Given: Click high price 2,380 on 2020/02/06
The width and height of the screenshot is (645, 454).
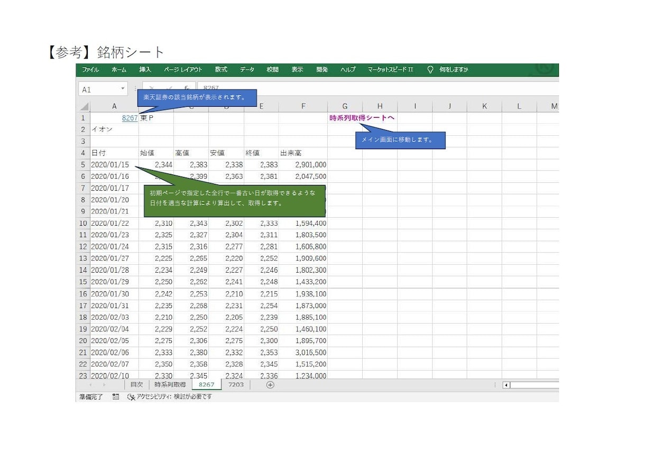Looking at the screenshot, I should 191,353.
